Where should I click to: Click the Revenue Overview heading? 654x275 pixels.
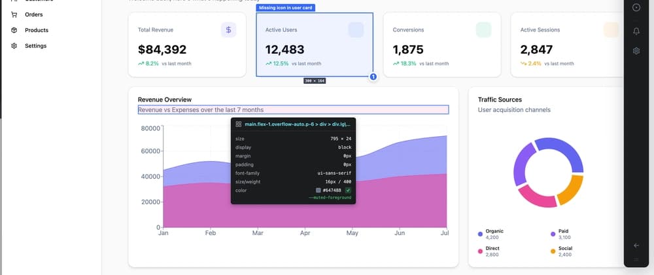pos(165,100)
